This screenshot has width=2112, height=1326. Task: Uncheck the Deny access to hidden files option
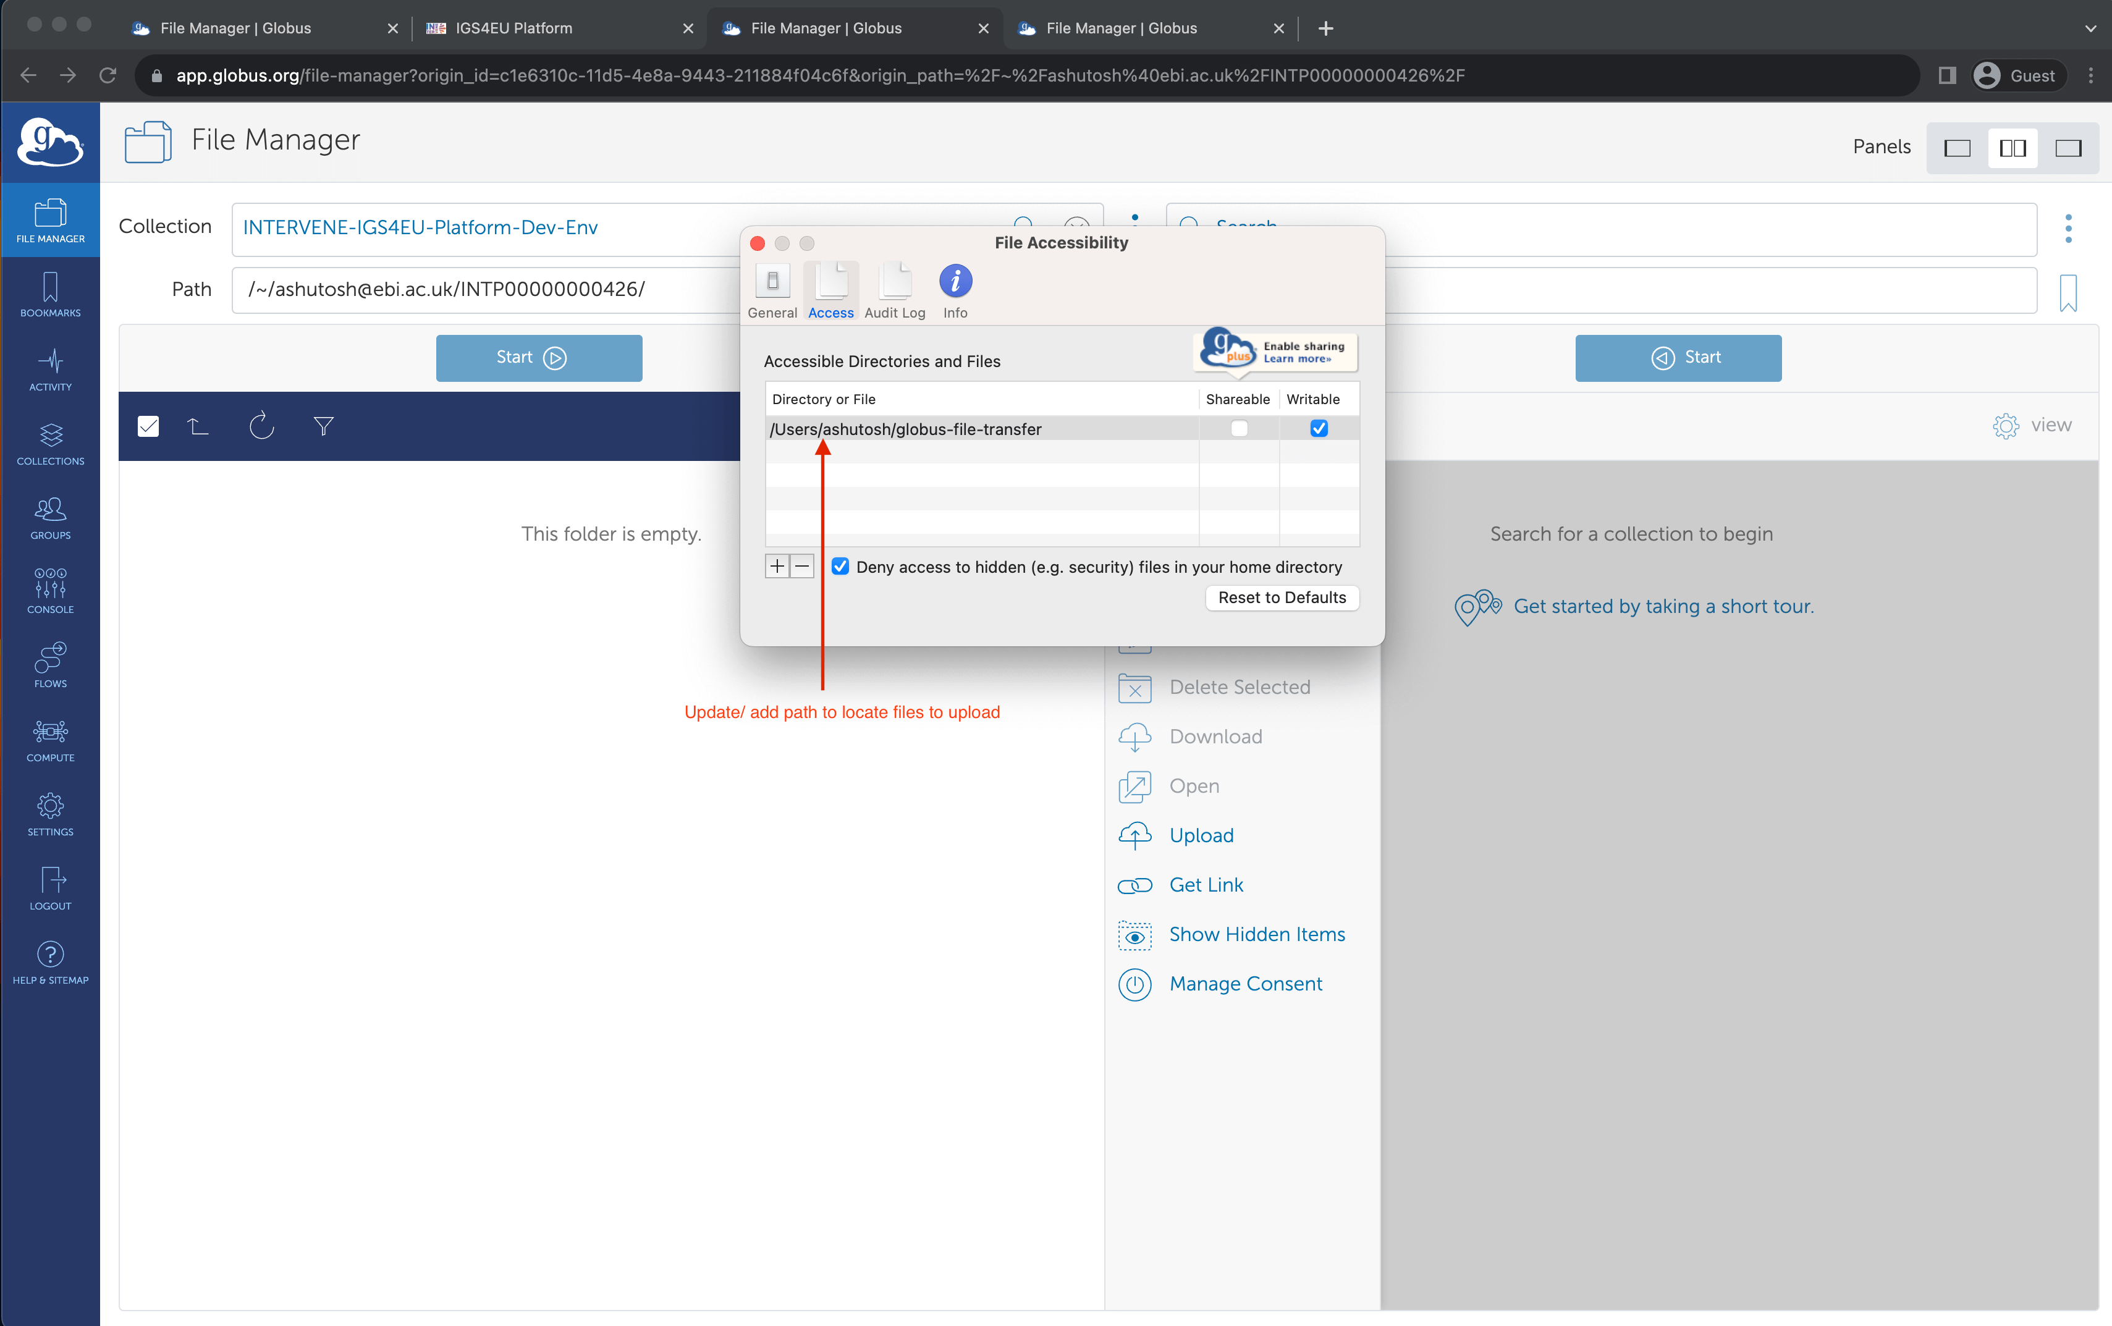pyautogui.click(x=840, y=567)
